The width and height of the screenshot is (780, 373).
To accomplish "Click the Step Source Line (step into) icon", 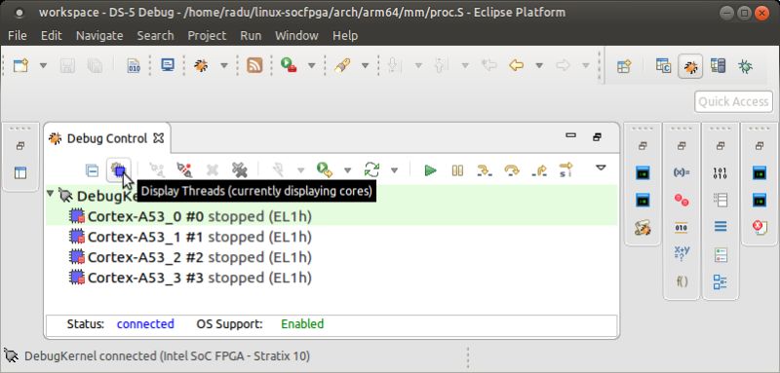I will [484, 170].
